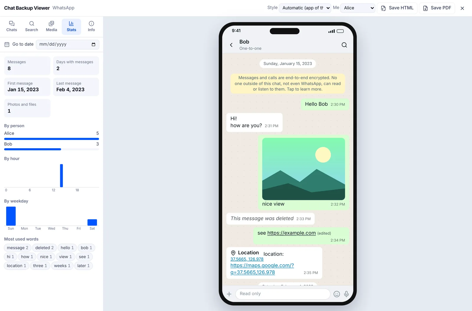Tap the back arrow in chat header

pyautogui.click(x=231, y=45)
